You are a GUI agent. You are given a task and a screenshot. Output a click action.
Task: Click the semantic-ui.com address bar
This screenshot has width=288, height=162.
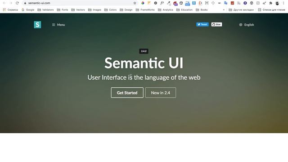coord(79,3)
